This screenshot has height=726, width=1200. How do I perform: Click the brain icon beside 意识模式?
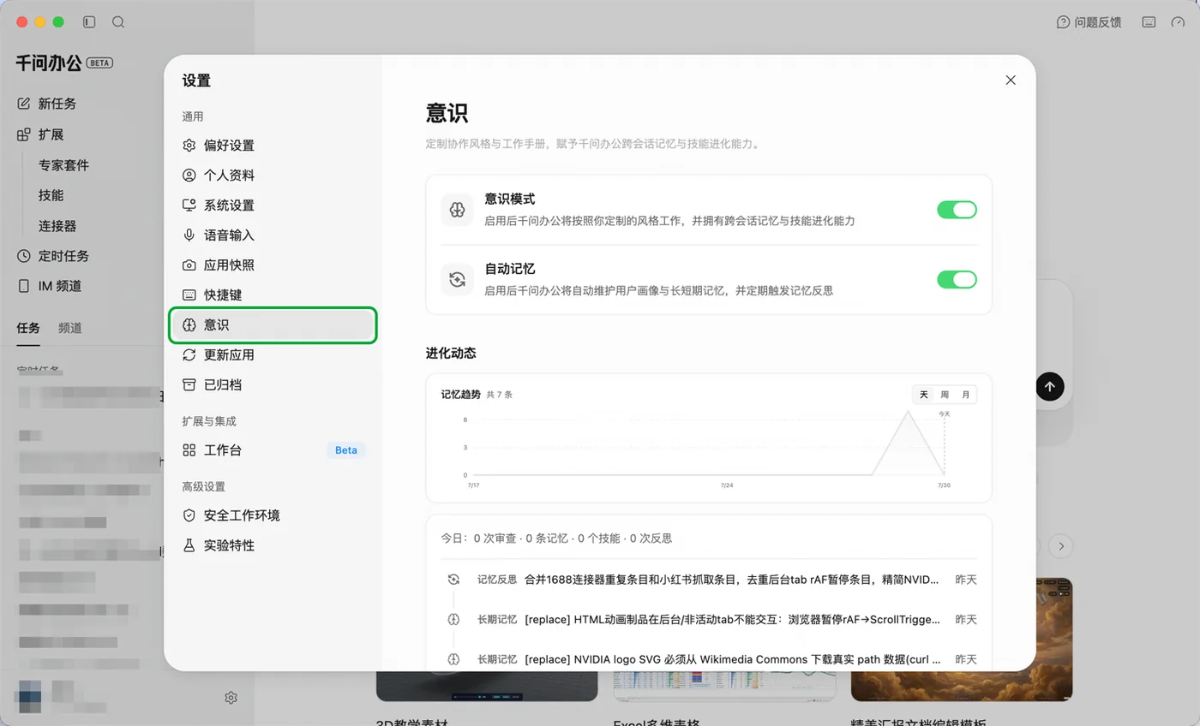(x=457, y=210)
